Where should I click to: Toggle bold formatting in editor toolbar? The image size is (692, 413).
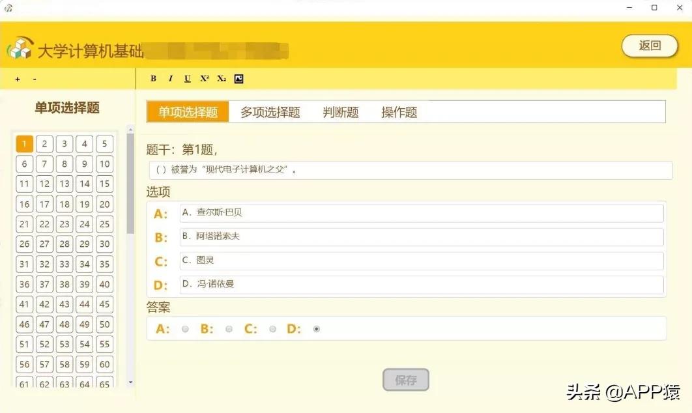point(153,79)
